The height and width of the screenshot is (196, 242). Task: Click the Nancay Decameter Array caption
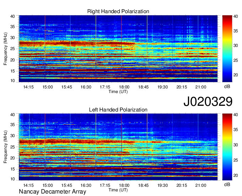(52, 191)
